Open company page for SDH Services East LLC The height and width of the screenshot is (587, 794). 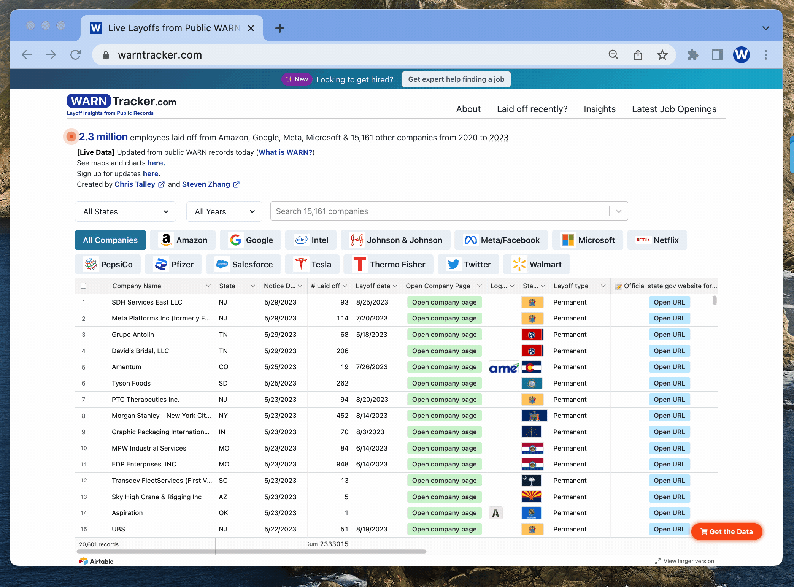click(x=444, y=303)
